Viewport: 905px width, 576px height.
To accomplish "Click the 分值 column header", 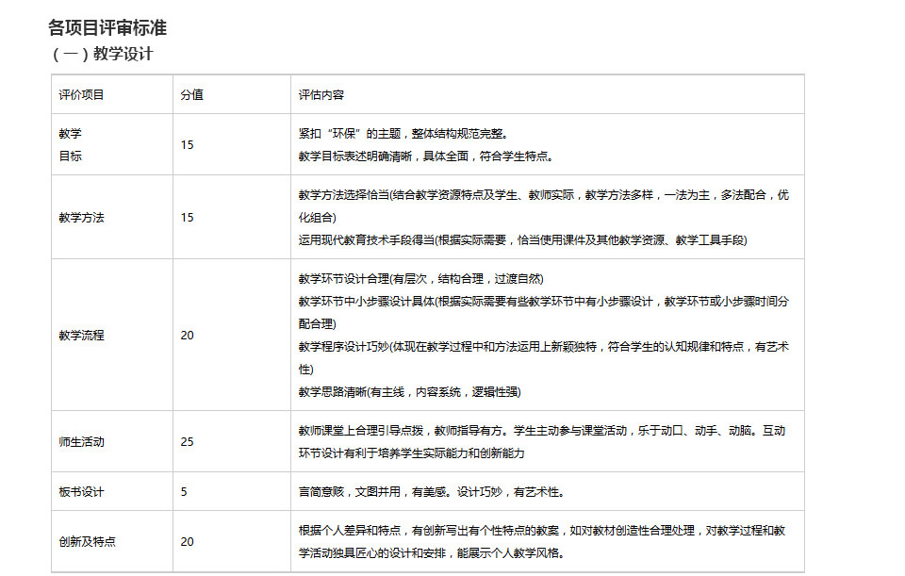I will click(191, 94).
